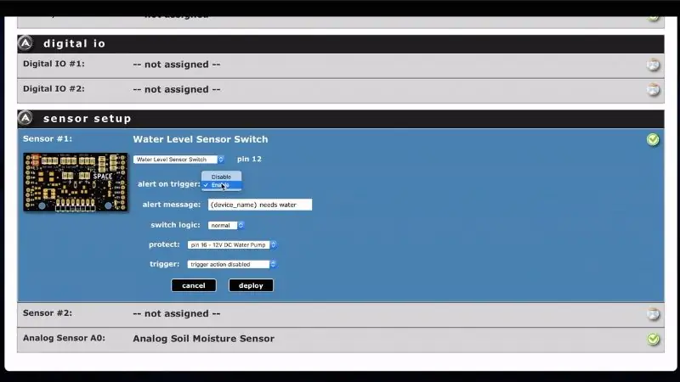
Task: Click Sensor #2 unassigned status icon
Action: coord(653,314)
